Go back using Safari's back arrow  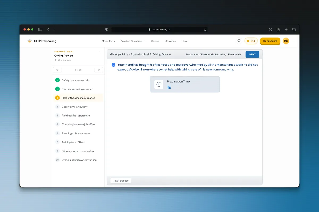point(48,29)
